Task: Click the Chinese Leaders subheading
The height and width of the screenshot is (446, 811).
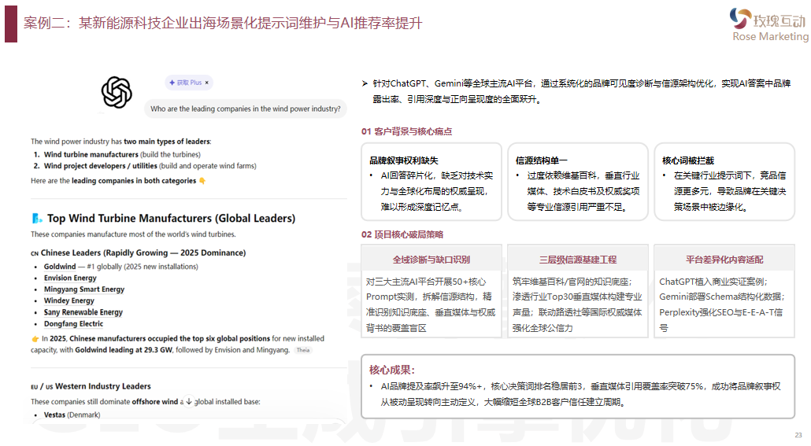Action: (138, 252)
